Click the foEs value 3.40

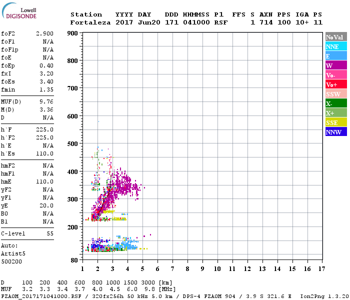[x=46, y=81]
